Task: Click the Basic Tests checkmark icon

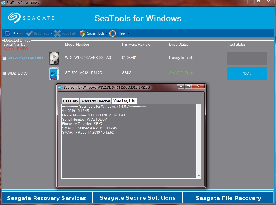Action: (30, 33)
